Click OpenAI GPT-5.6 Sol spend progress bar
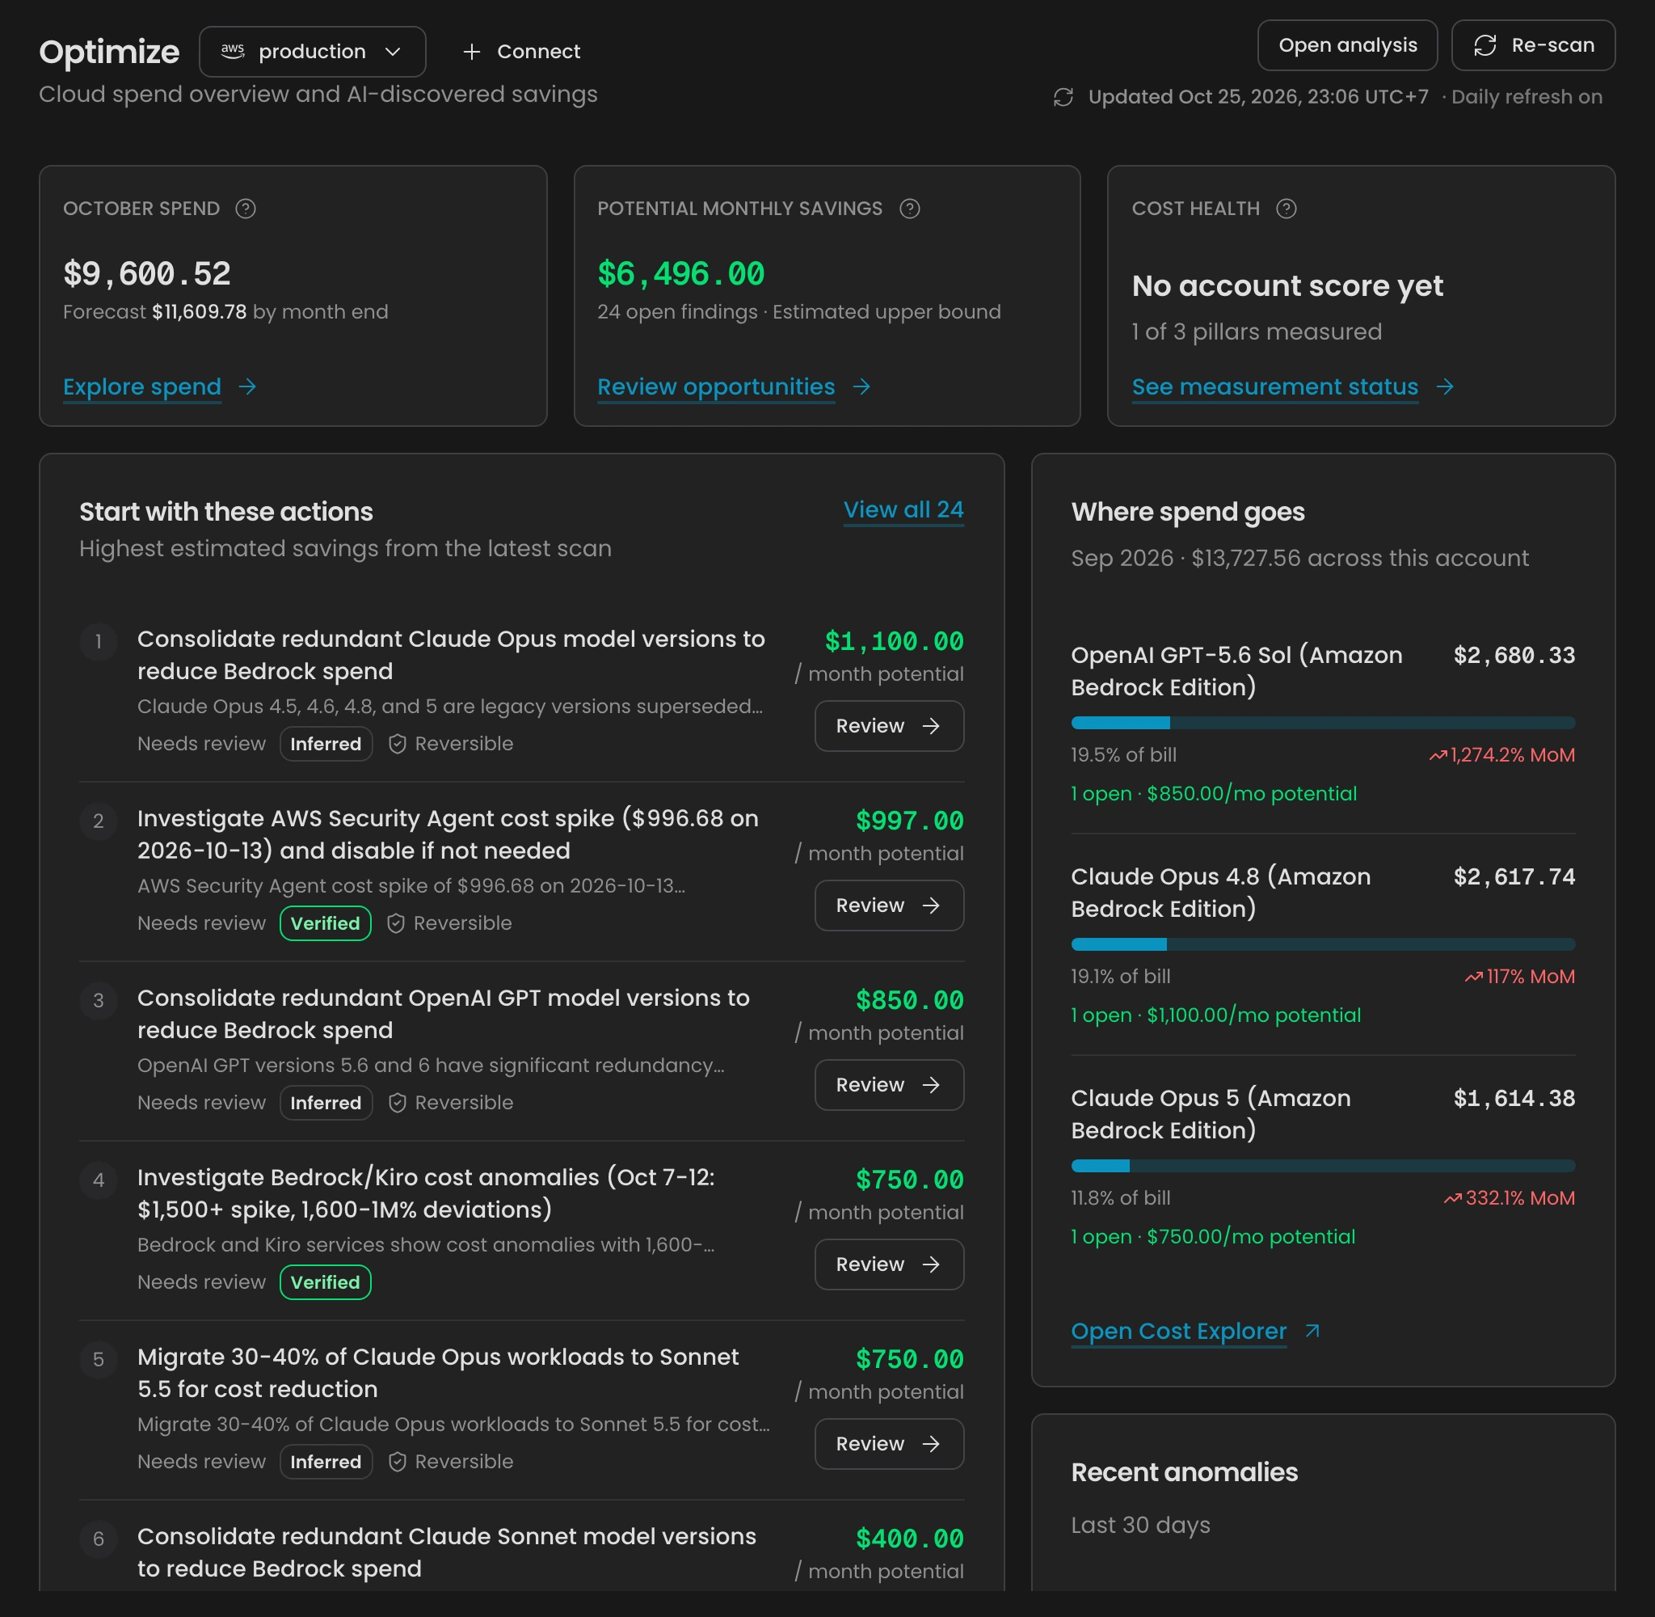Image resolution: width=1655 pixels, height=1617 pixels. pos(1322,723)
